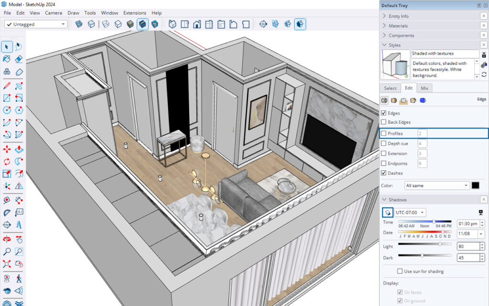Click the X-ray face style icon
489x306 pixels.
point(78,24)
